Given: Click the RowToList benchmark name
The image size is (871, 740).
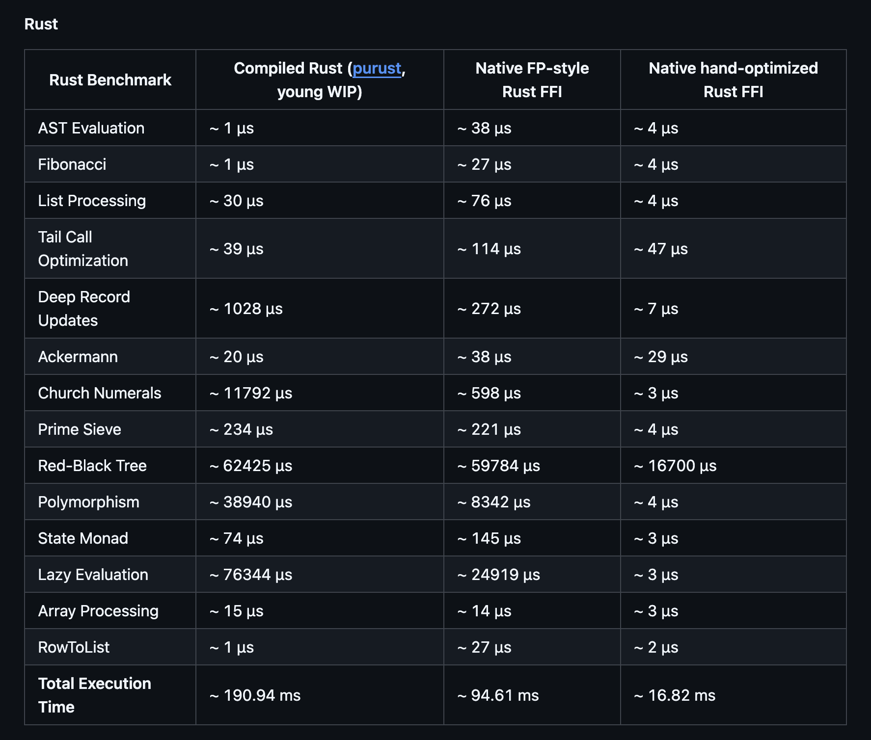Looking at the screenshot, I should (74, 647).
